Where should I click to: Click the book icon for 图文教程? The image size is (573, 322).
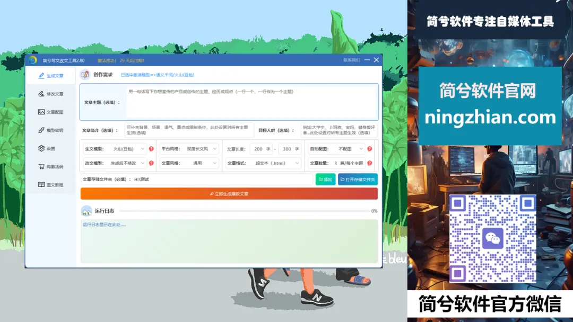(41, 184)
